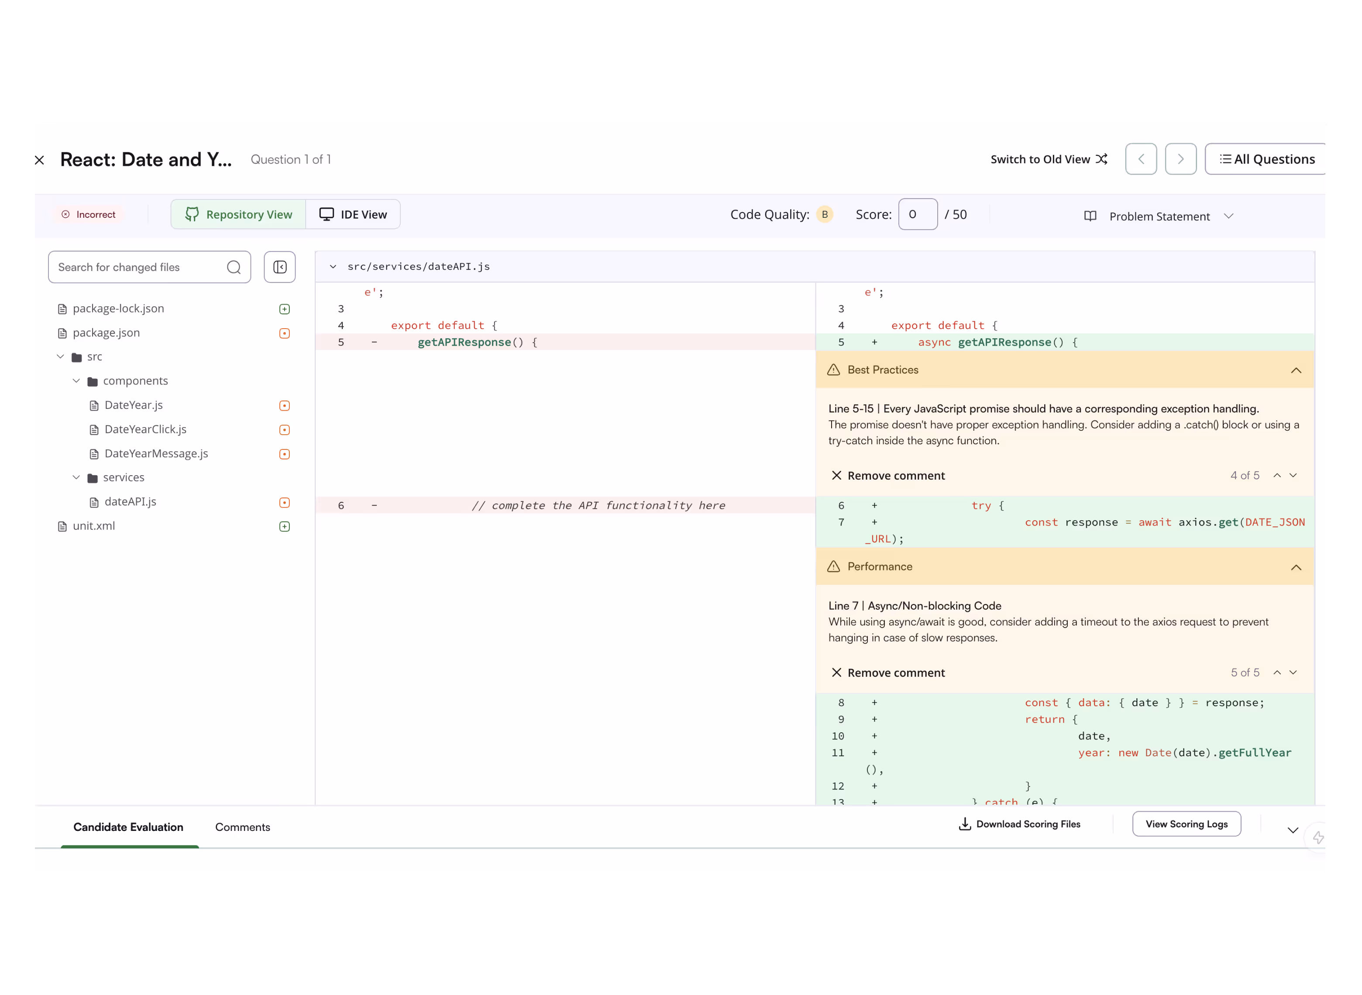Screen dimensions: 1362x995
Task: Click the magnifier search icon
Action: click(234, 267)
